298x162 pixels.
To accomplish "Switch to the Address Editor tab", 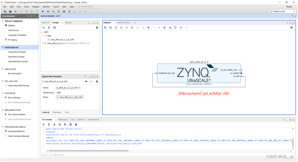I will (x=124, y=23).
